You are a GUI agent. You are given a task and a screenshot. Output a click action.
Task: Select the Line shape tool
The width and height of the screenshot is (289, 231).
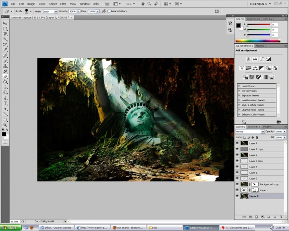[5, 114]
